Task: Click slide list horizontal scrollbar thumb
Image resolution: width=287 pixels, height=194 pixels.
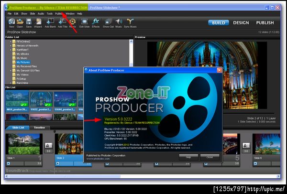Action: click(64, 176)
